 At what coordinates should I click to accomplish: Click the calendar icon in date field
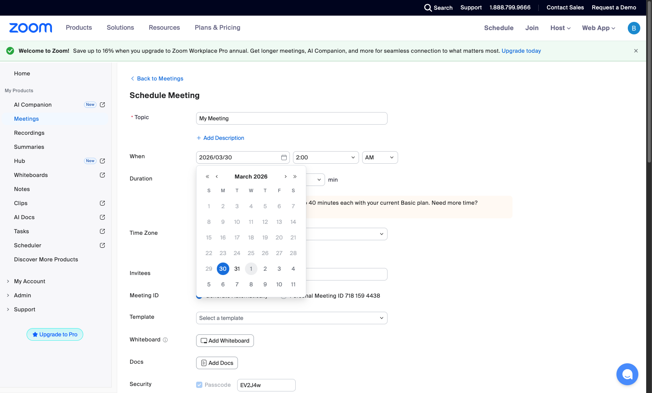click(x=284, y=157)
